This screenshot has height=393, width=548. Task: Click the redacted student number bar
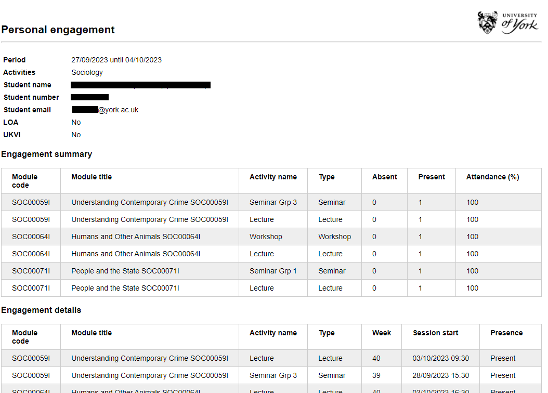[x=89, y=97]
